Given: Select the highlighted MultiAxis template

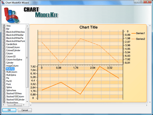Looking at the screenshot, I should [x=10, y=69].
